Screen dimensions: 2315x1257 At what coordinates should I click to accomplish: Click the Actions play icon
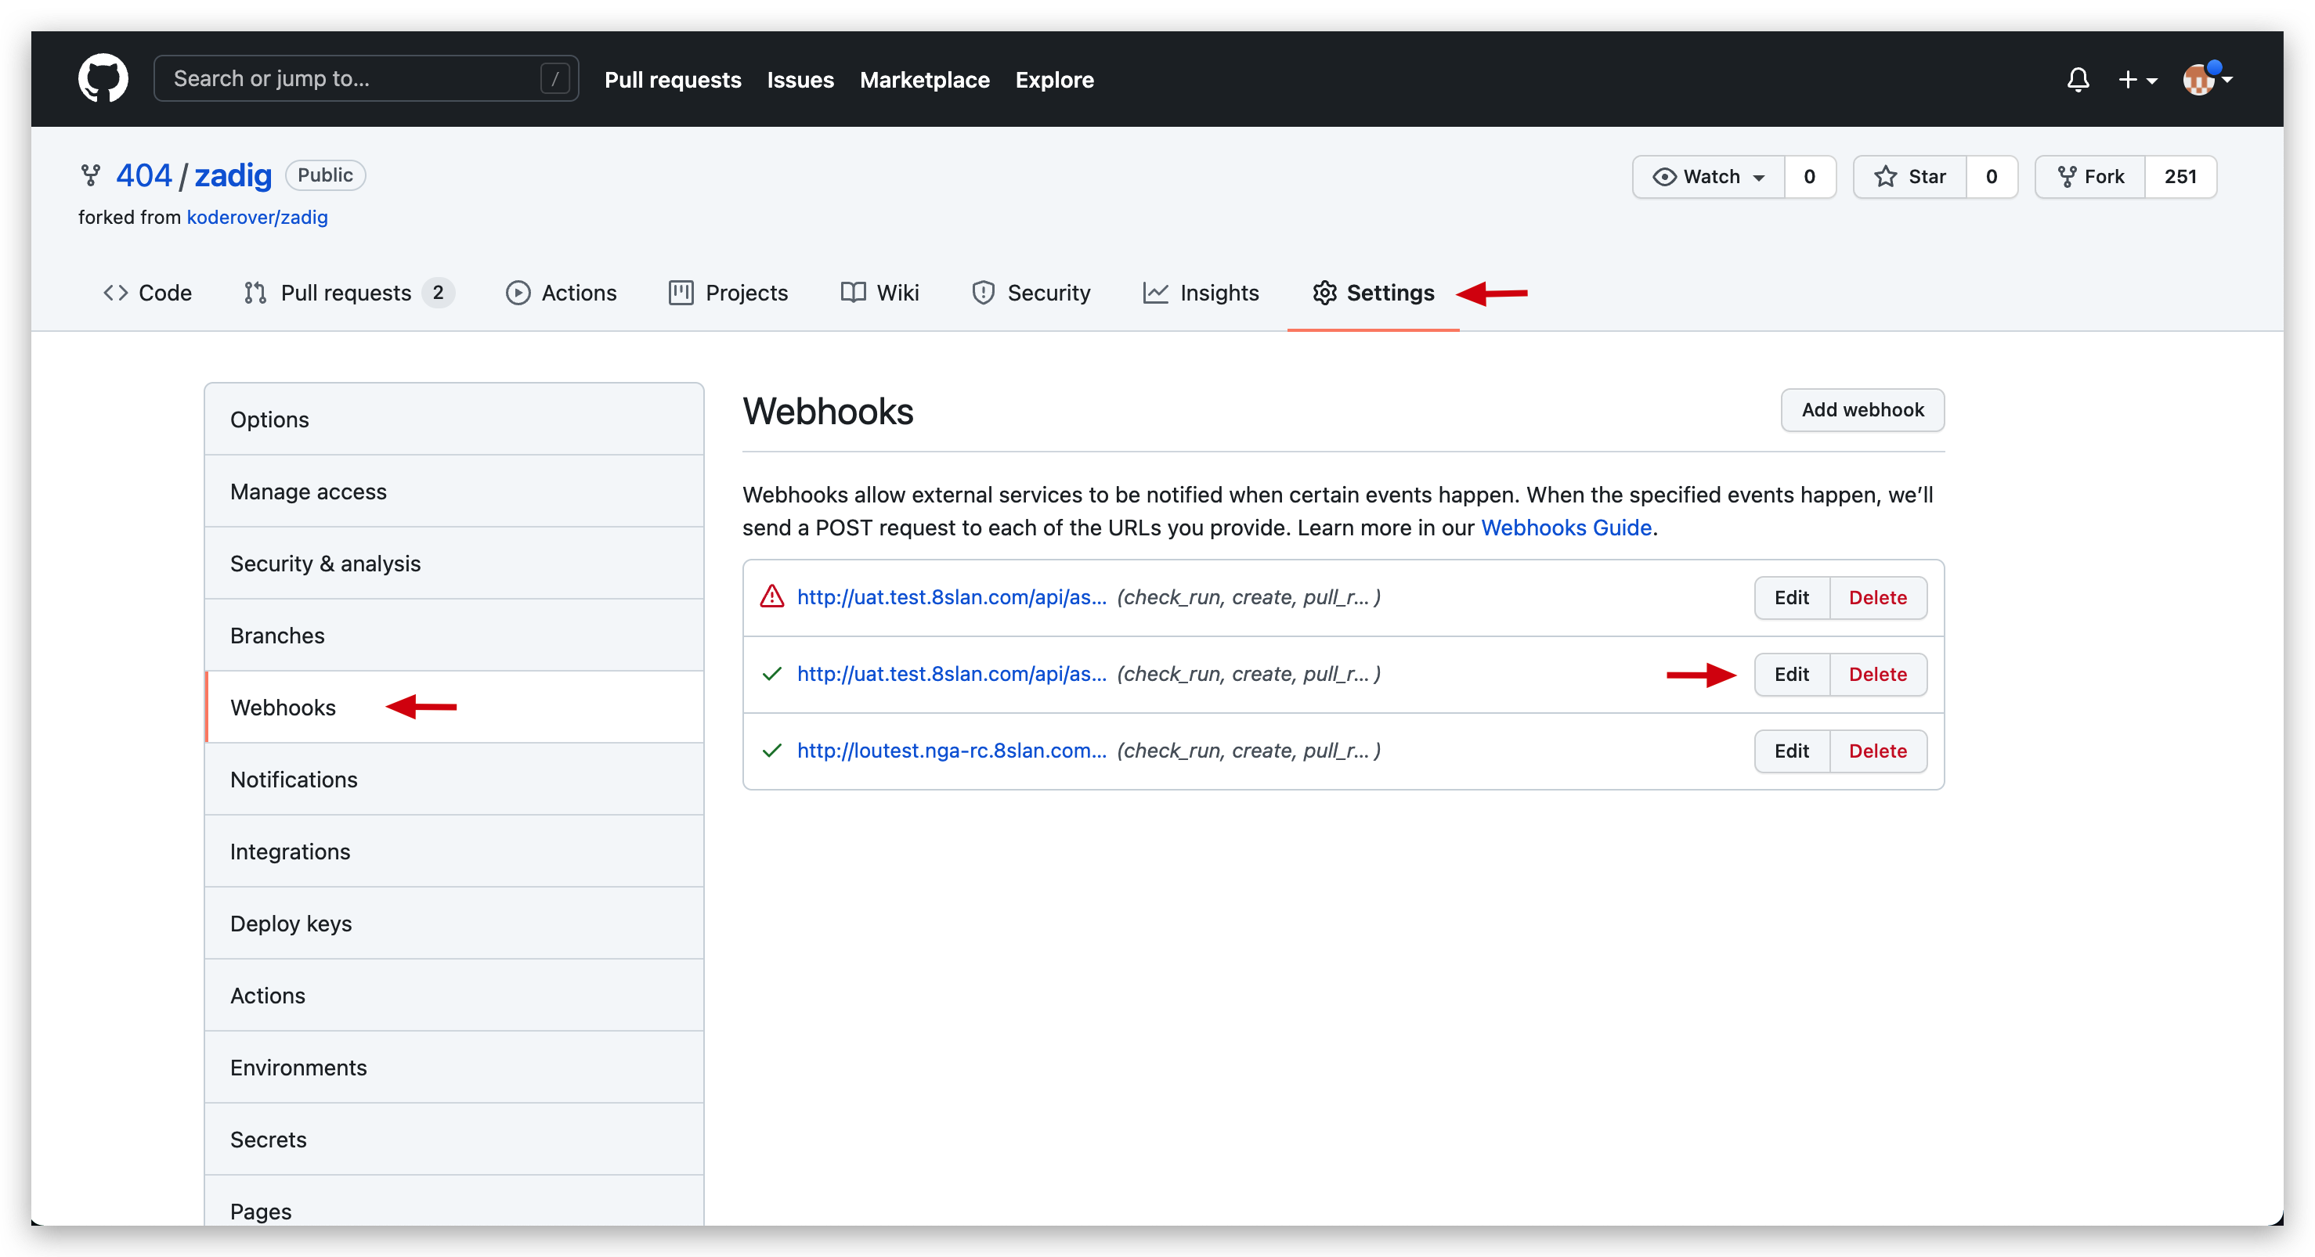pyautogui.click(x=519, y=293)
